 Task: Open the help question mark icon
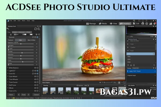click(x=36, y=34)
